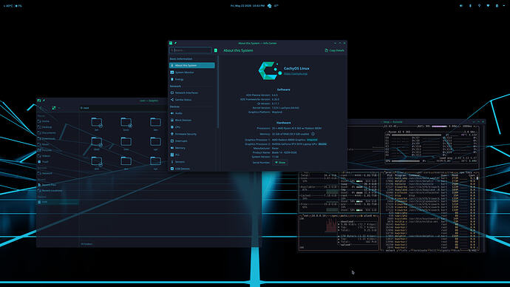Open the middle folder in Dolphin's second row
Viewport: 510px width, 287px height.
[126, 143]
